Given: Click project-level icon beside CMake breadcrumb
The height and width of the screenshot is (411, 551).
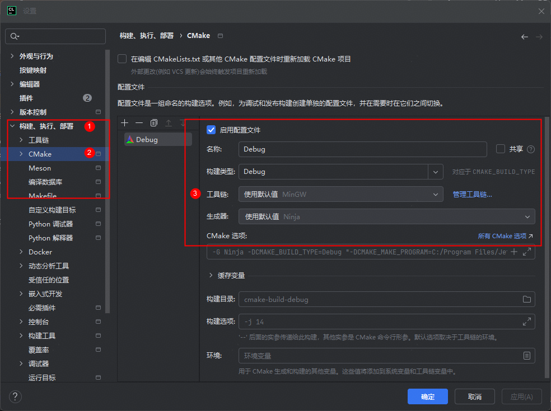Looking at the screenshot, I should [220, 36].
